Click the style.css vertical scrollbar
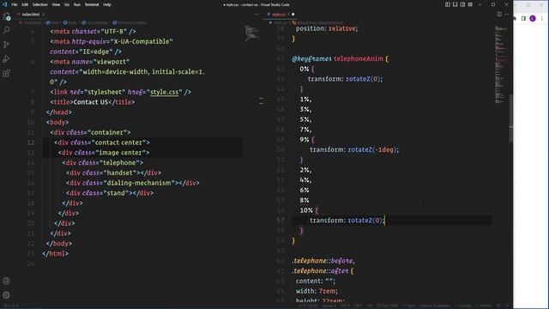Image resolution: width=549 pixels, height=309 pixels. tap(511, 118)
